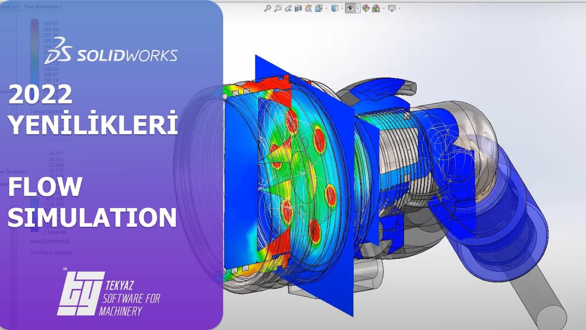Open View Settings monitor icon
Image resolution: width=586 pixels, height=330 pixels.
[392, 8]
